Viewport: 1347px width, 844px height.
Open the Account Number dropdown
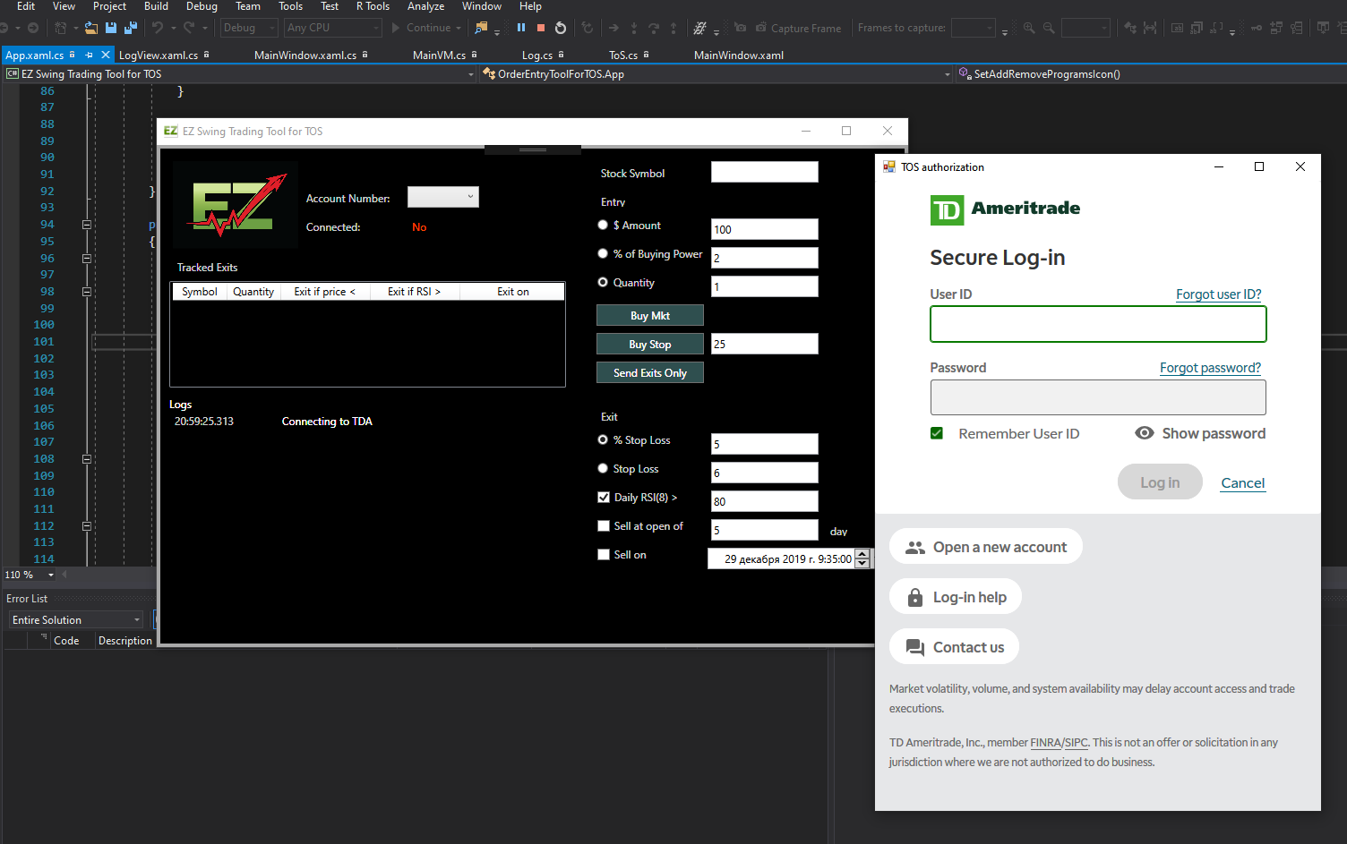(443, 197)
